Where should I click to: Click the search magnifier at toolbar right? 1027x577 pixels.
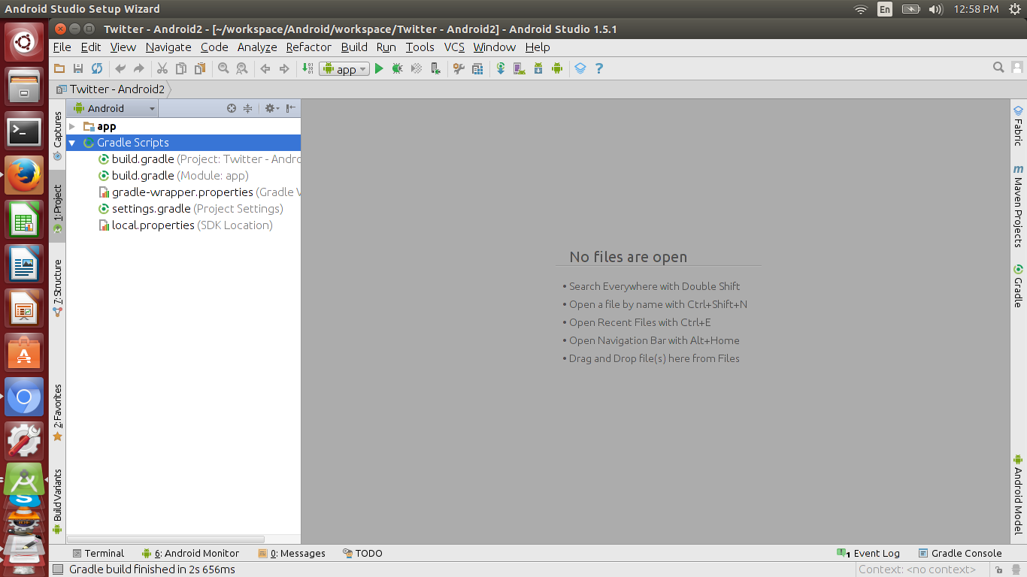pos(998,68)
